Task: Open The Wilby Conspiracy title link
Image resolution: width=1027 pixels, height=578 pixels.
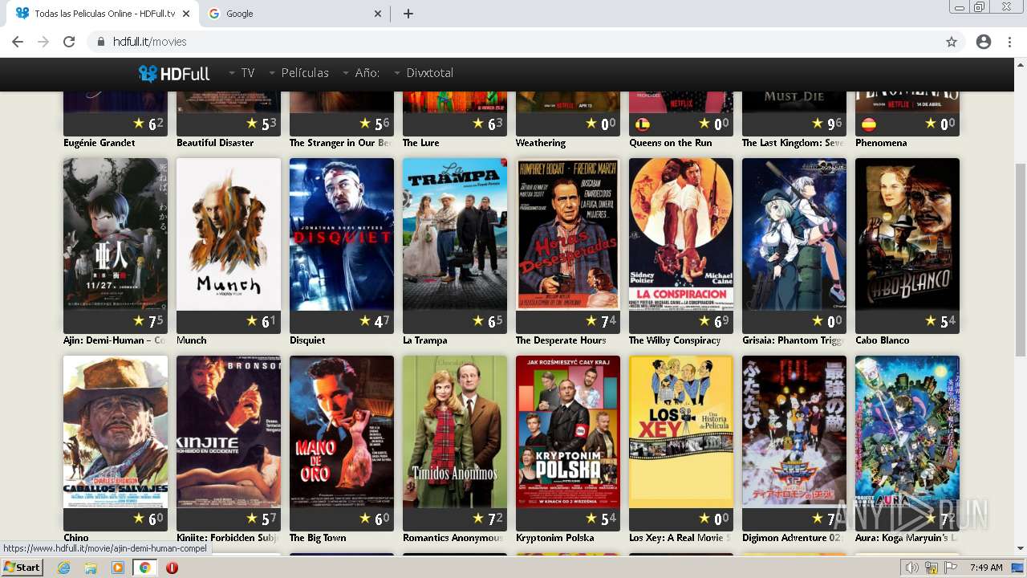Action: [x=675, y=340]
